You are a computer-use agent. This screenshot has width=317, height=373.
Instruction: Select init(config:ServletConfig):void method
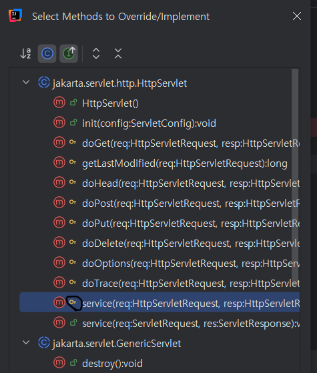[x=154, y=123]
